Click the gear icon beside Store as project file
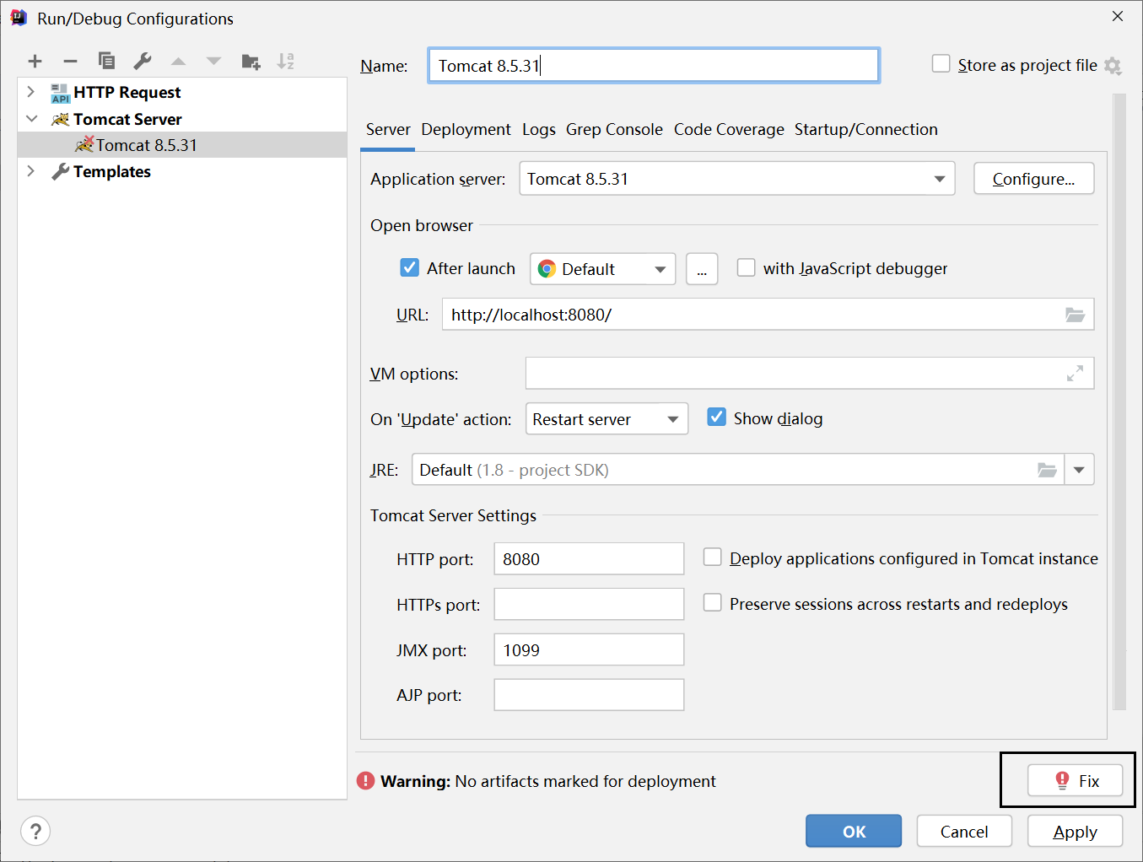 [1113, 66]
